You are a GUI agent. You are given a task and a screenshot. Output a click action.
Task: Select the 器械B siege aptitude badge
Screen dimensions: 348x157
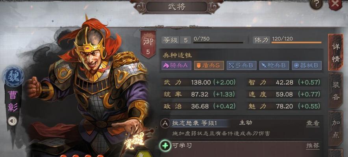[x=307, y=66]
